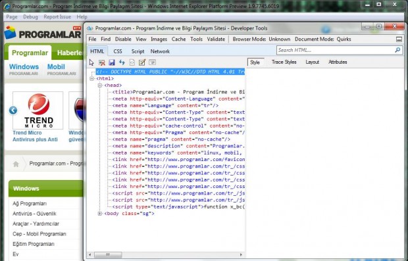408x261 pixels.
Task: Click the Edit pencil icon in the HTML toolbar
Action: pos(142,62)
